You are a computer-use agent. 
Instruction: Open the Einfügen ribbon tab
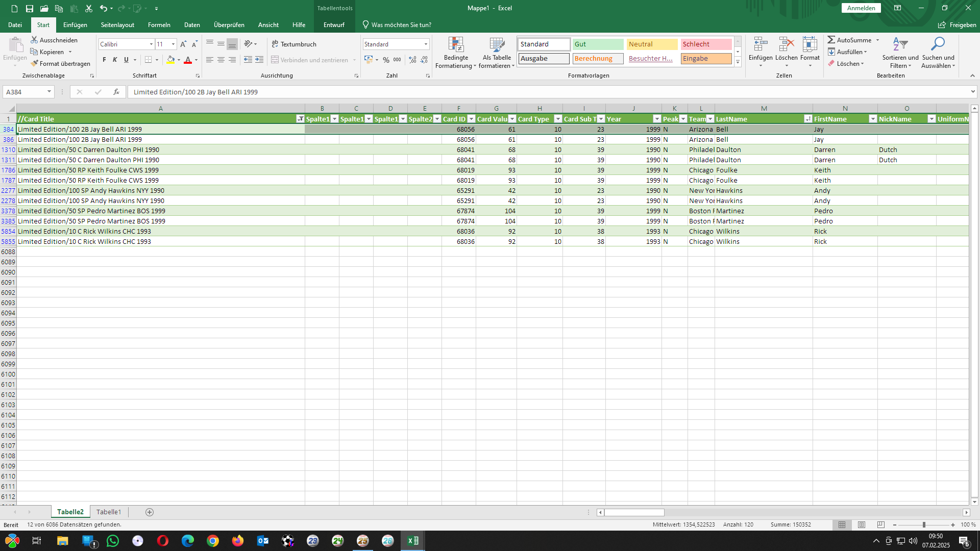coord(75,24)
